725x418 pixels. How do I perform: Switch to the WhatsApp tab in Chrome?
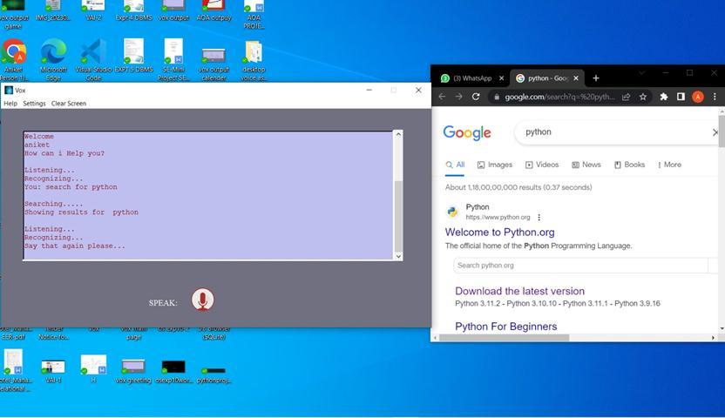[472, 78]
